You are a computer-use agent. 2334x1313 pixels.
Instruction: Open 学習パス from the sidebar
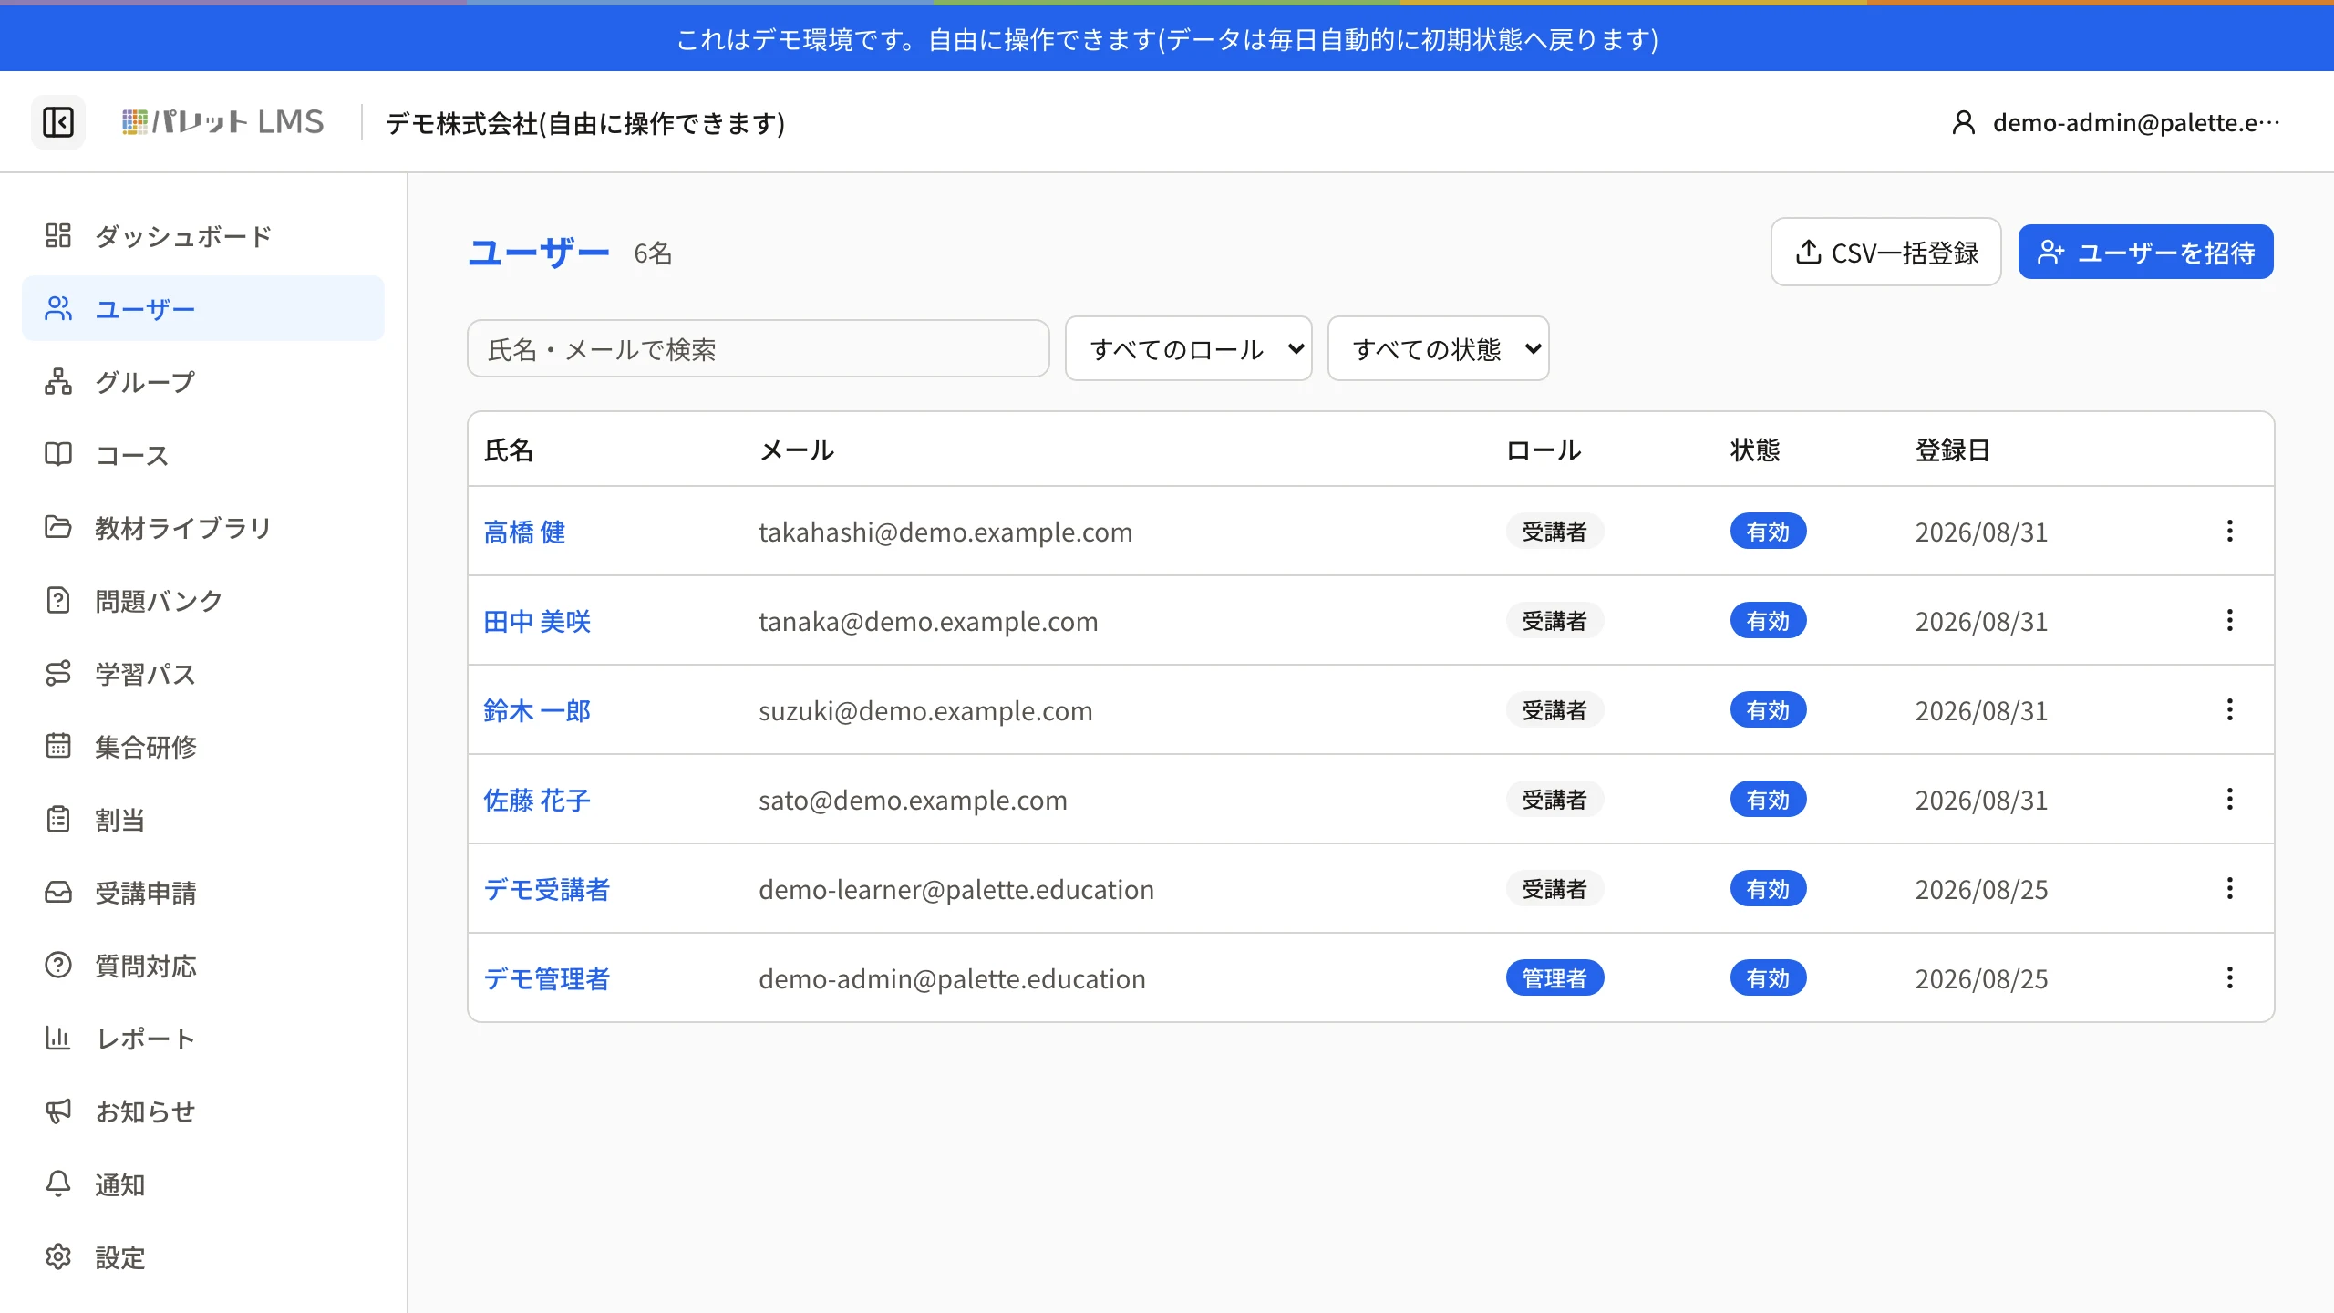pyautogui.click(x=203, y=673)
